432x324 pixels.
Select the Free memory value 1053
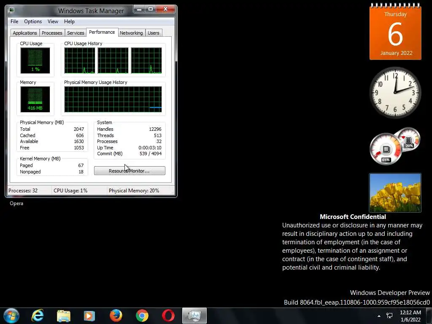point(79,148)
